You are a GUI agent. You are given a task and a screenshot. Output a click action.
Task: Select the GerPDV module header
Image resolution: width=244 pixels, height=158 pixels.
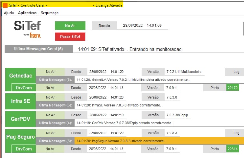(x=21, y=119)
